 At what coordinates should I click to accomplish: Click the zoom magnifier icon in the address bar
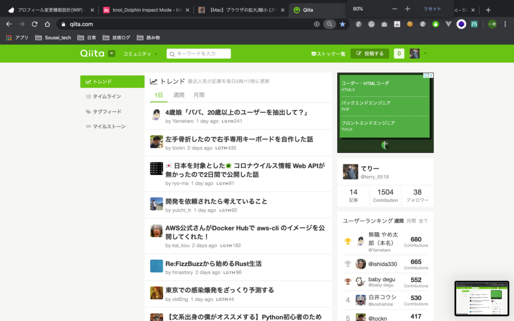click(329, 24)
